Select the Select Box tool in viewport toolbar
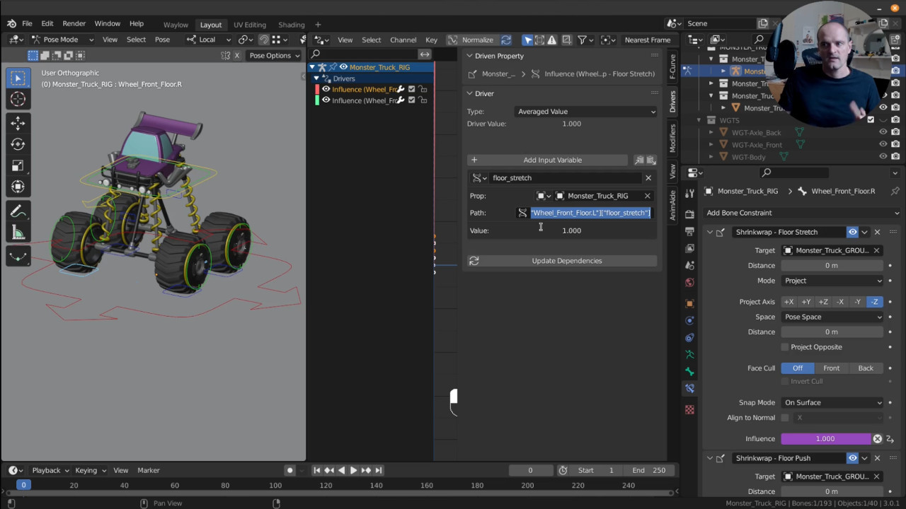This screenshot has height=509, width=906. (x=18, y=78)
